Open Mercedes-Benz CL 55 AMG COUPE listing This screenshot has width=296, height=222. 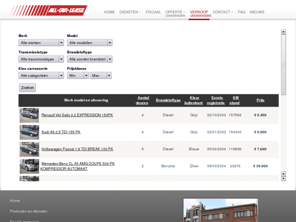click(x=78, y=166)
